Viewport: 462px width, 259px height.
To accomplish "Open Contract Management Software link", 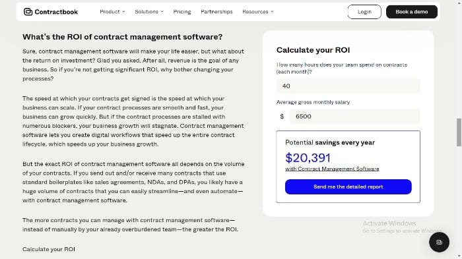I will tap(332, 169).
